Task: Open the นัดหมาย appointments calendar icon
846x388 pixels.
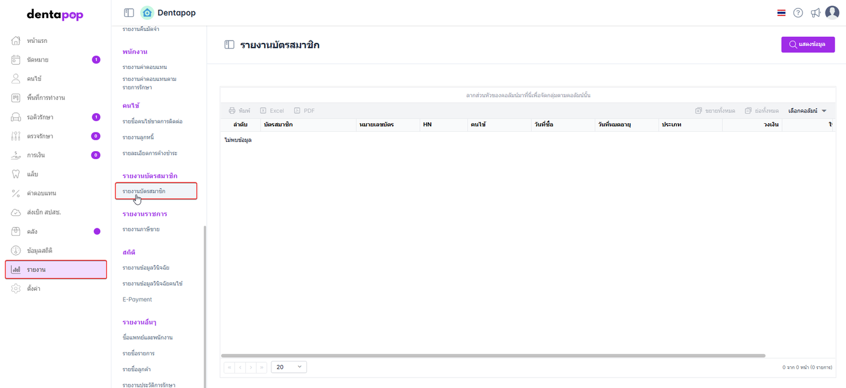Action: [x=16, y=60]
